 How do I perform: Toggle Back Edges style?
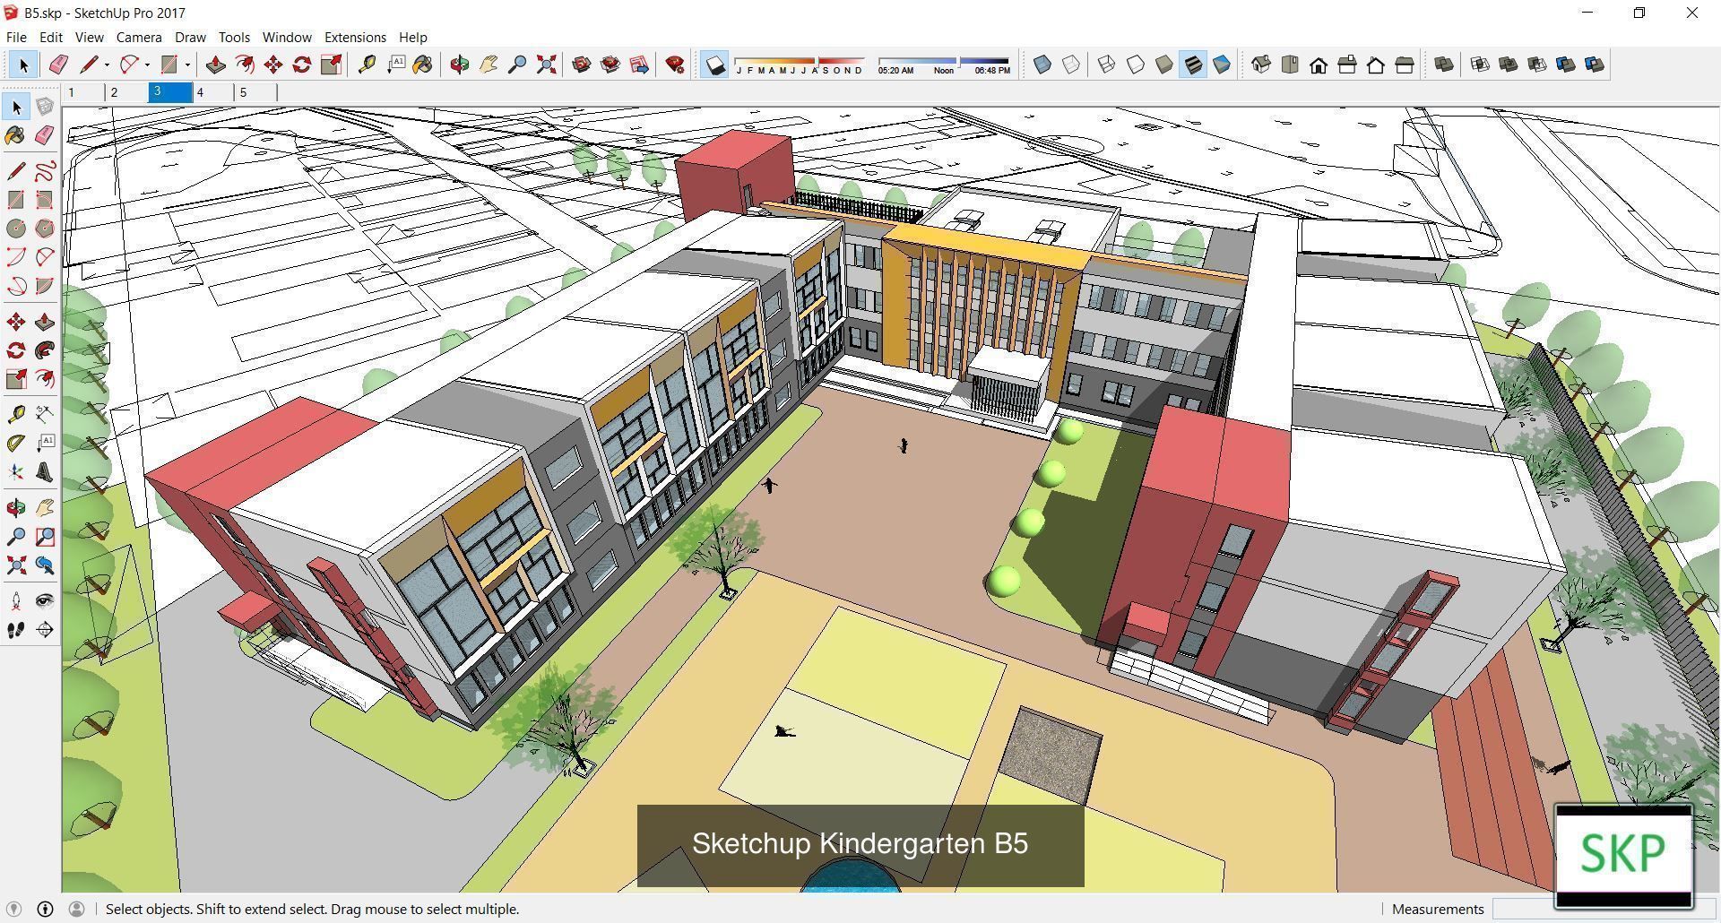coord(1071,65)
